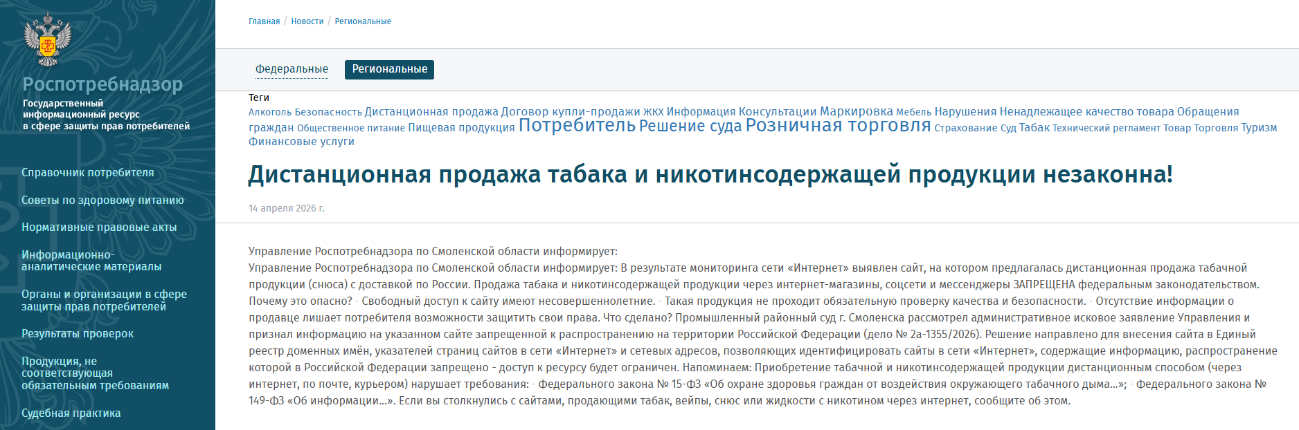Click the Теги heading label
Screen dimensions: 1299x430
[259, 97]
